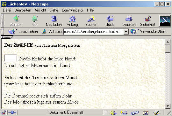Screen dimensions: 172x116
Task: Collapse the location toolbar handle
Action: coord(2,31)
